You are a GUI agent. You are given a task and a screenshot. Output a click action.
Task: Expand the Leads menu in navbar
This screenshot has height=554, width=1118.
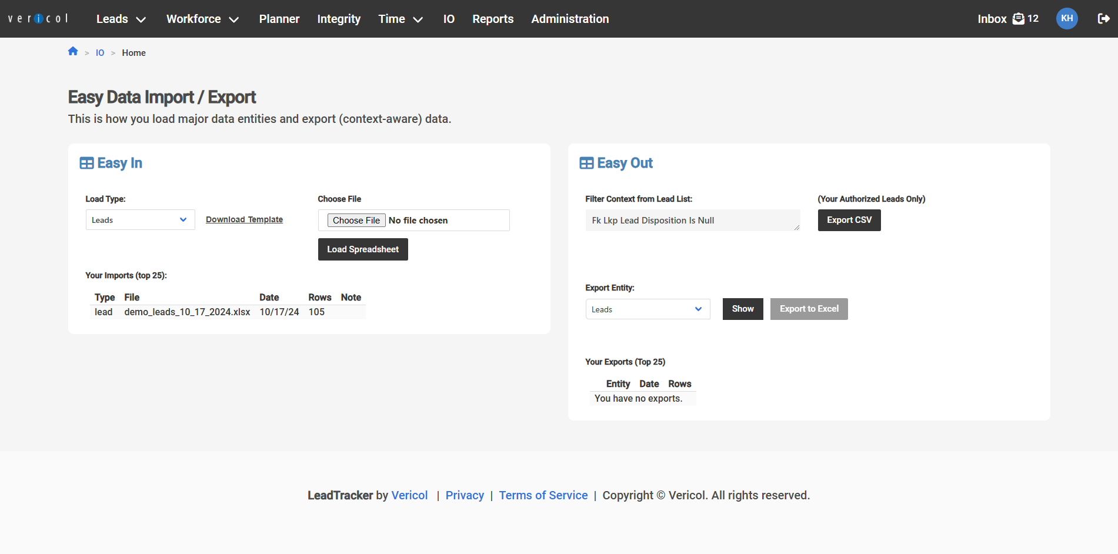point(121,19)
